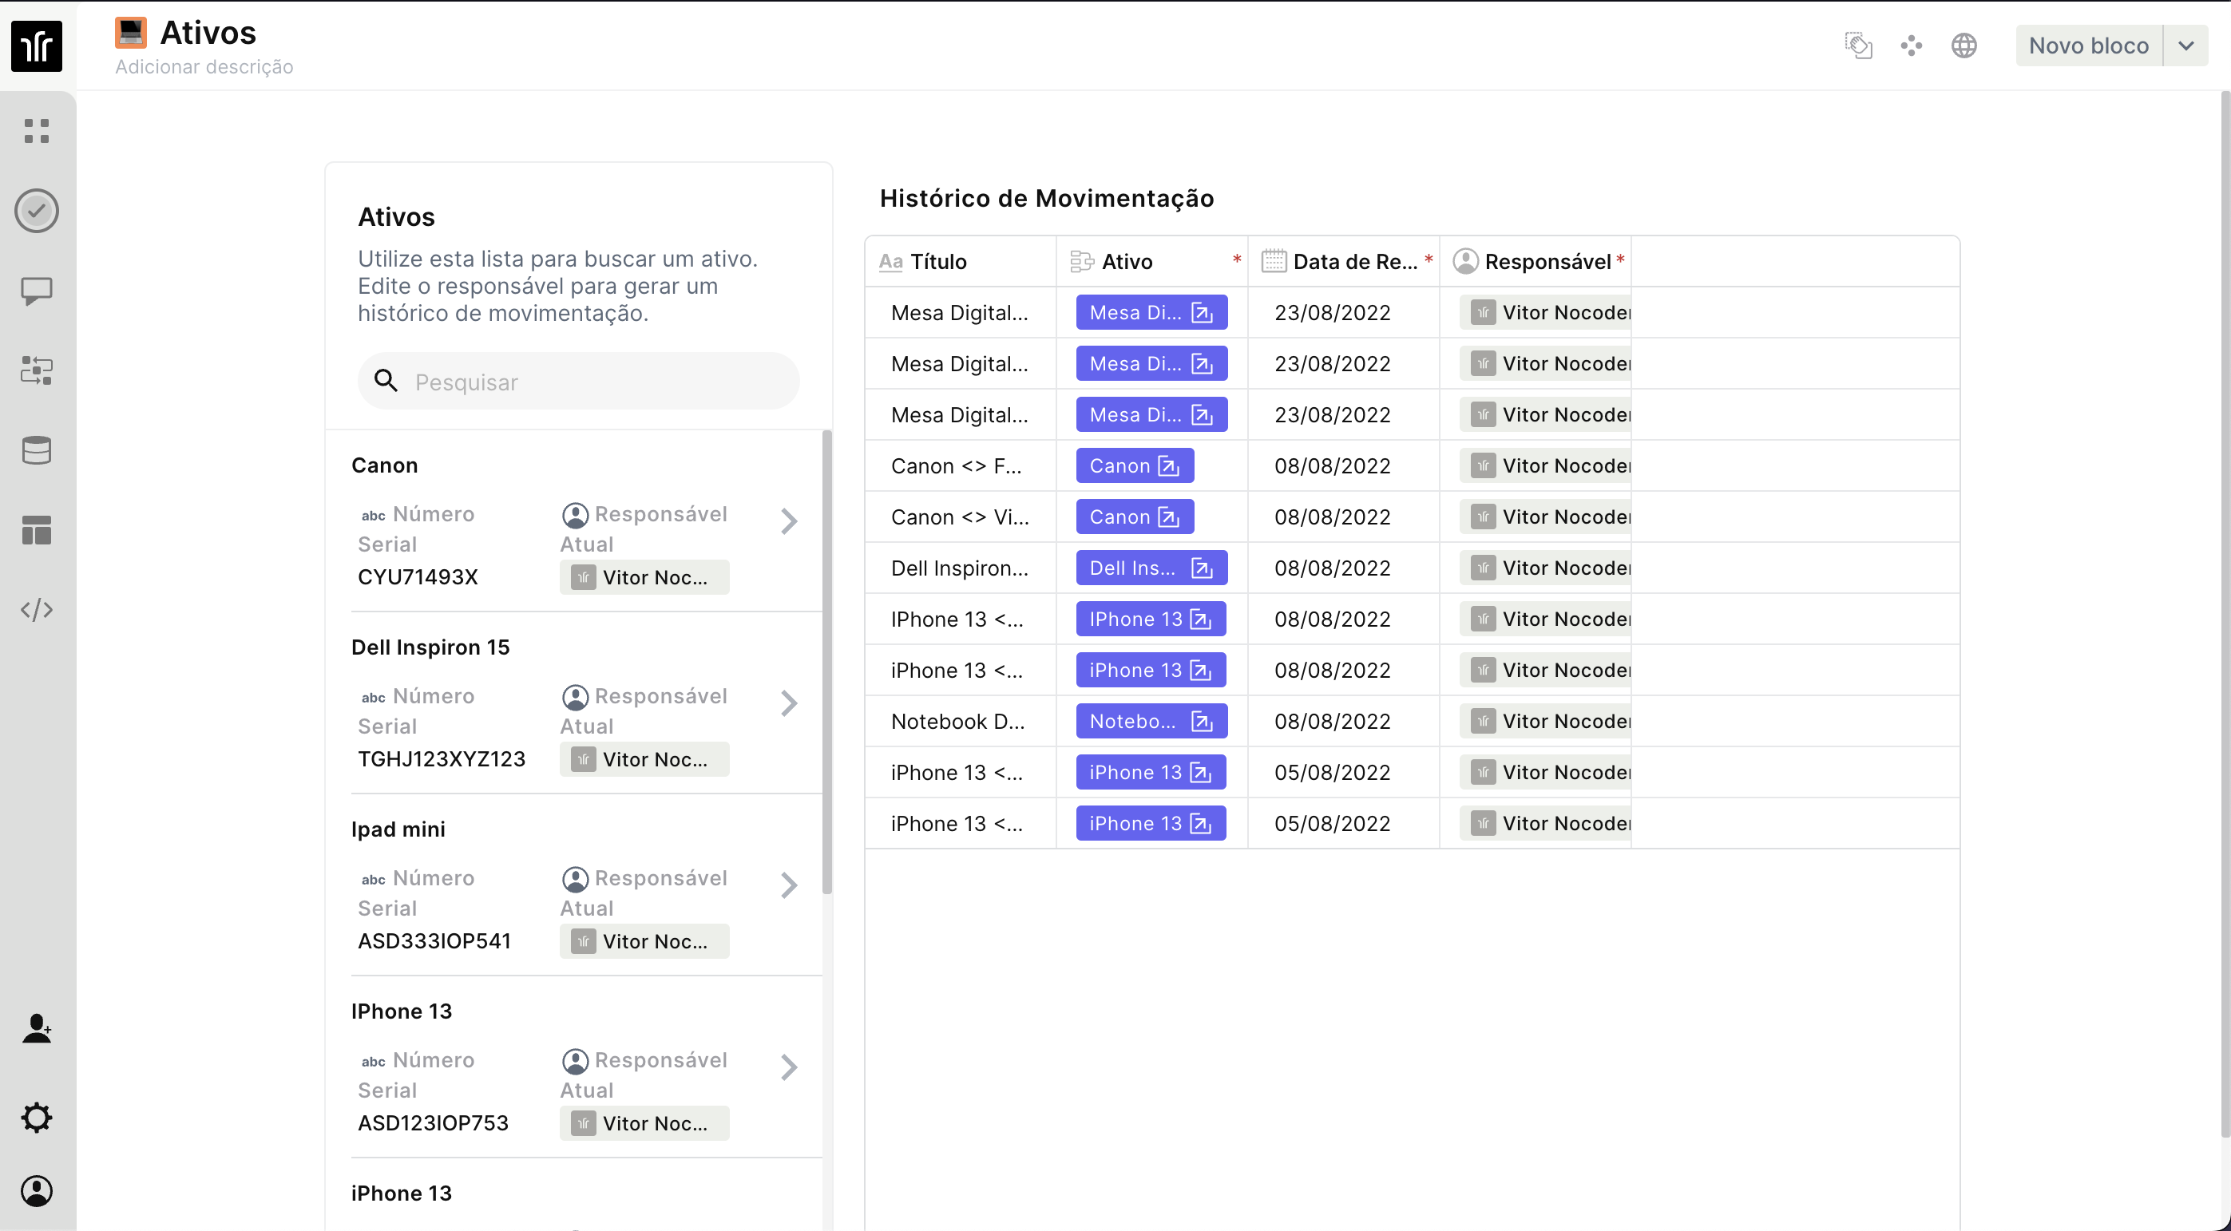Expand the Dell Inspiron 15 chevron
Screen dimensions: 2231x1231
(x=788, y=703)
